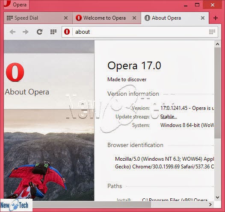
Task: Go back with the back arrow
Action: tap(12, 32)
